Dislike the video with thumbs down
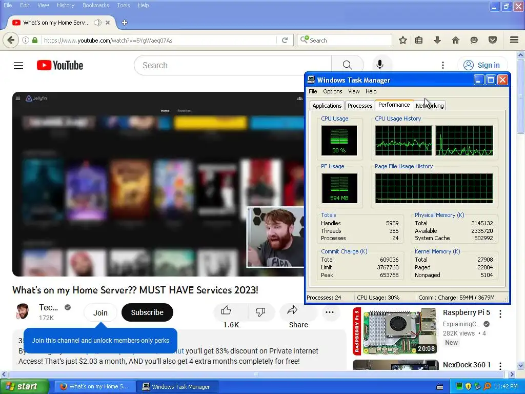Screen dimensions: 525x394 point(260,312)
